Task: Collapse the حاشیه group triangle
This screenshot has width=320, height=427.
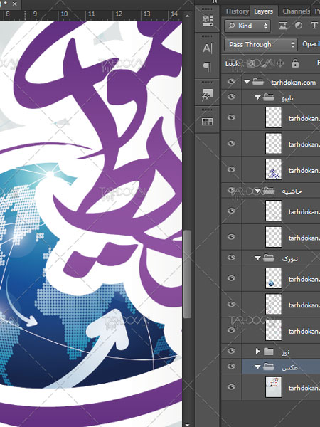Action: [257, 191]
